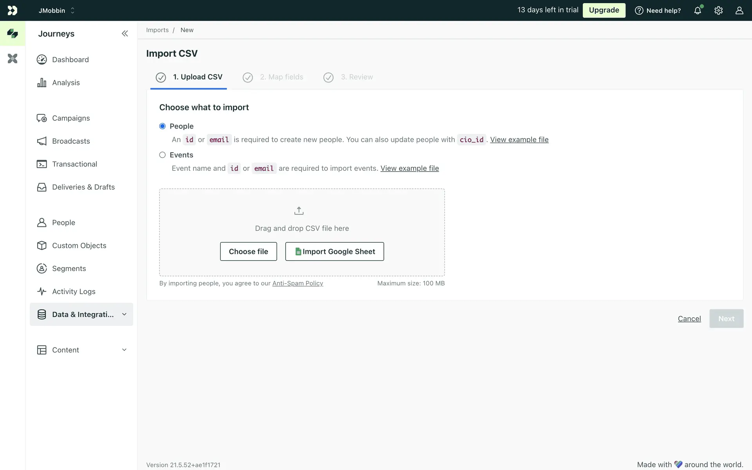Viewport: 752px width, 470px height.
Task: Click the Choose file button
Action: [x=248, y=251]
